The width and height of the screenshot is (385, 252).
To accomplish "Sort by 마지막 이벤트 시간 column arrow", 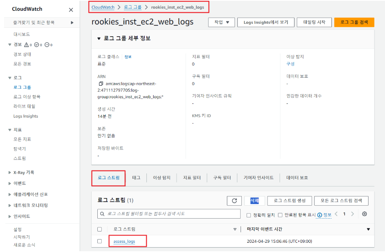I will pyautogui.click(x=368, y=229).
